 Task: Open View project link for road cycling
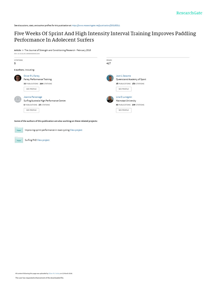76,130
